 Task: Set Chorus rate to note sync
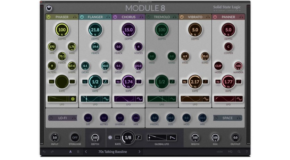[x=139, y=82]
